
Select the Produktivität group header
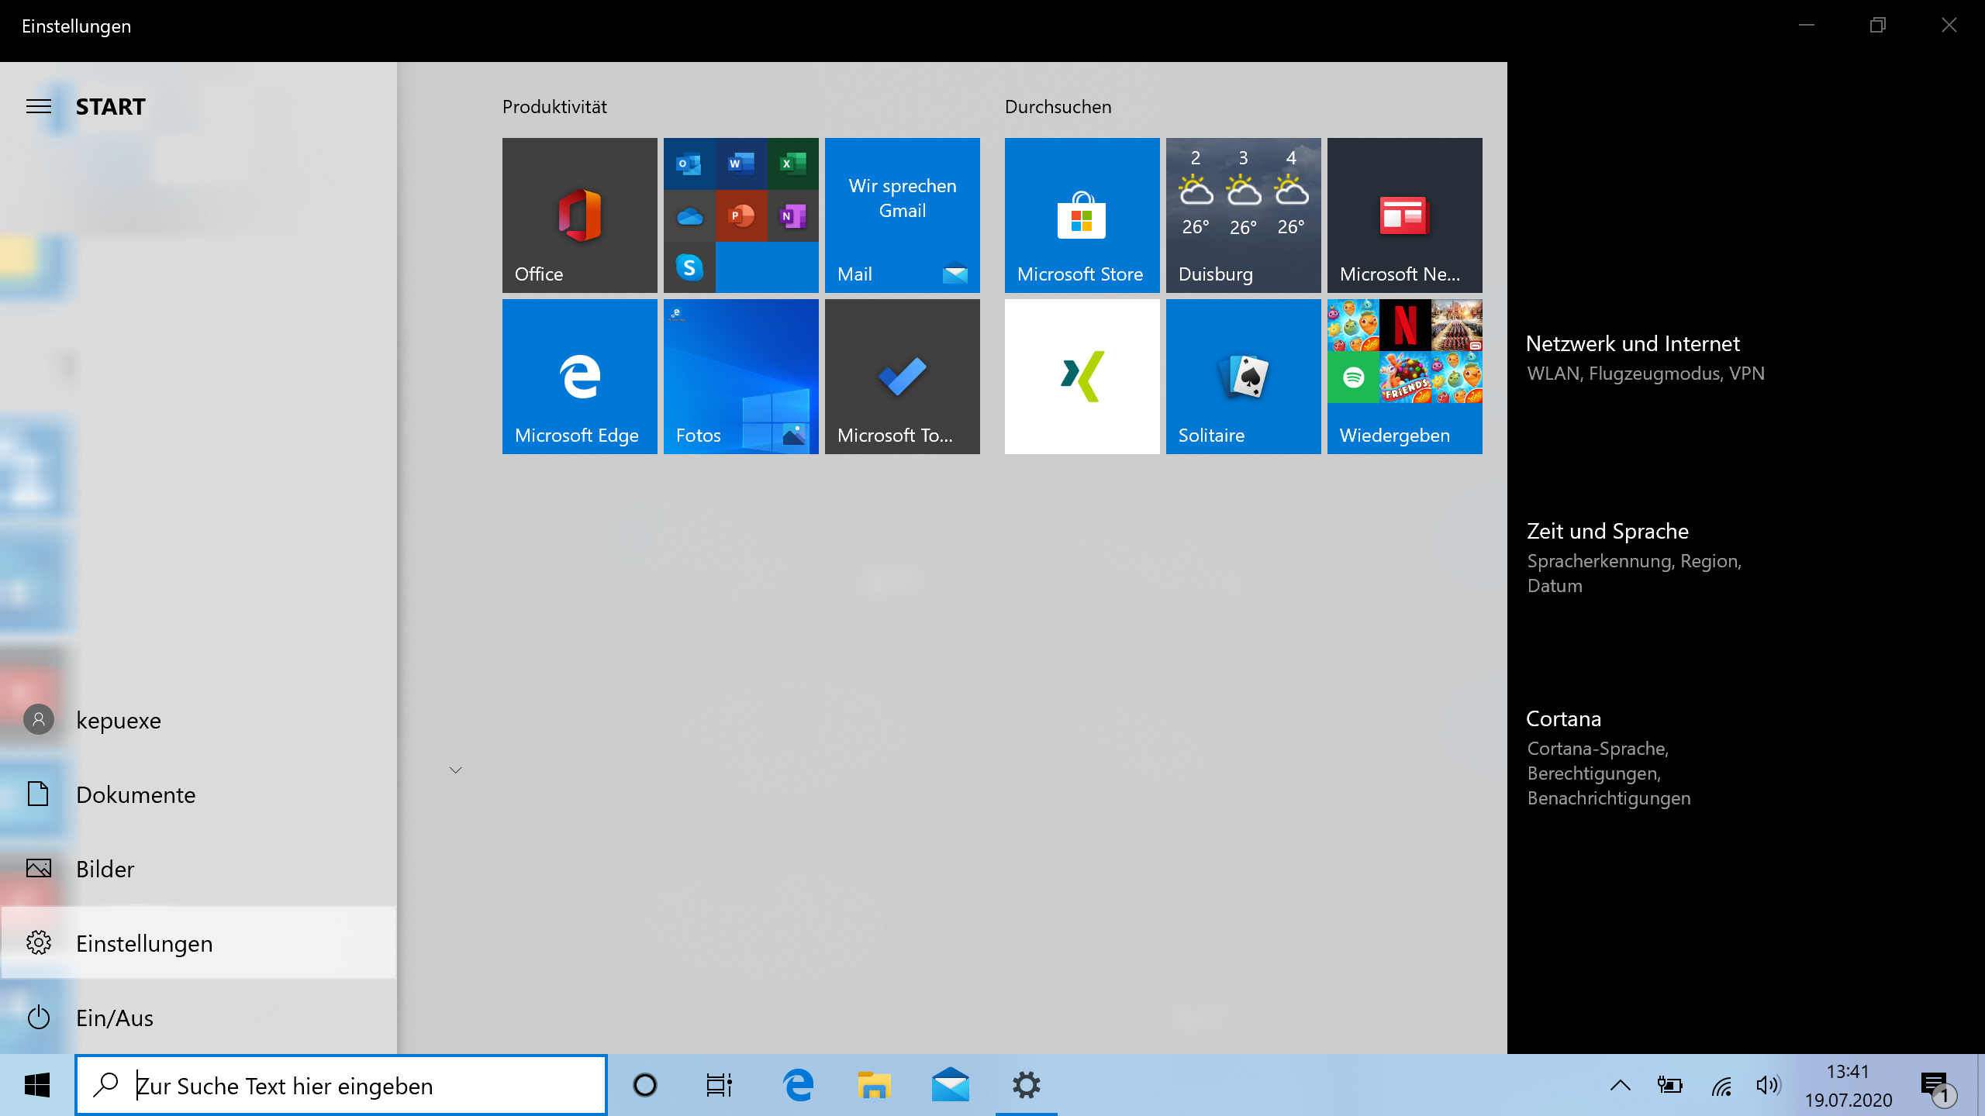pyautogui.click(x=554, y=107)
